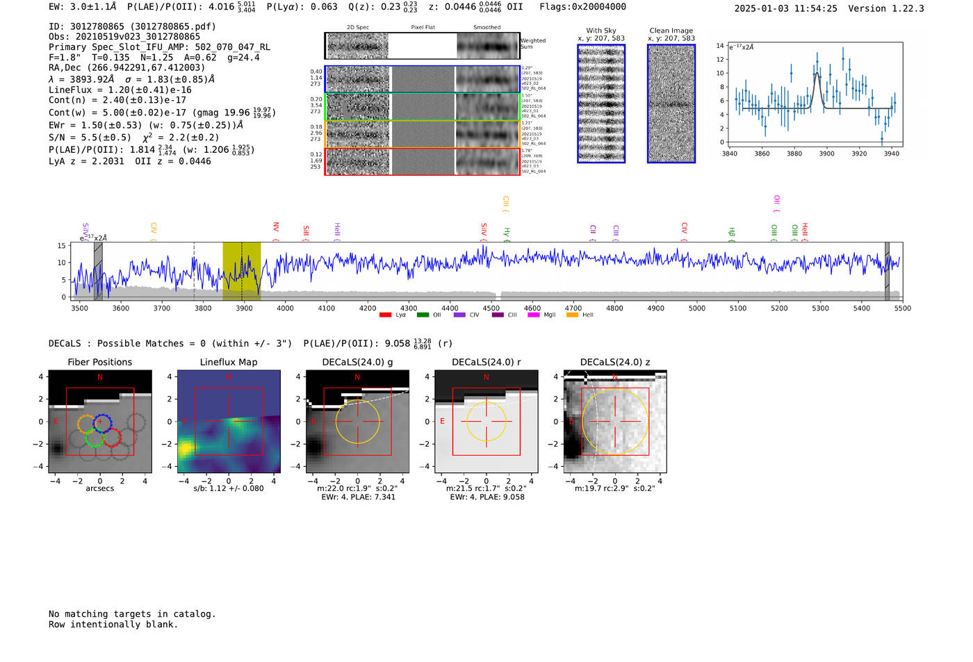Click the Flags:0x20004000 header text

582,7
